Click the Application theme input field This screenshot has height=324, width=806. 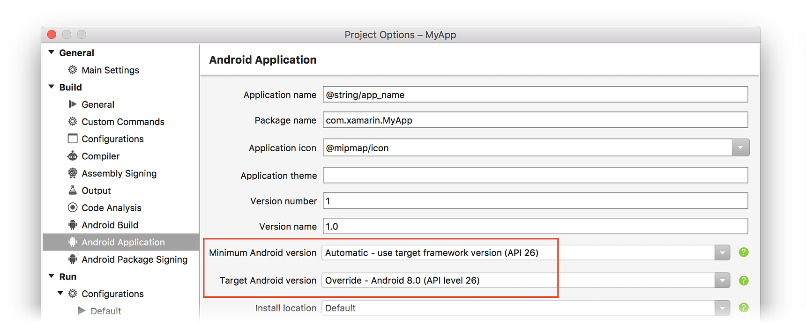point(535,176)
